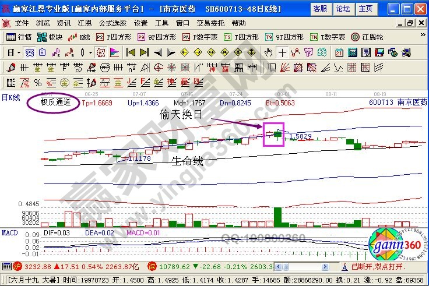This screenshot has height=286, width=429.
Task: Open the T四方形 tool
Action: pyautogui.click(x=241, y=37)
